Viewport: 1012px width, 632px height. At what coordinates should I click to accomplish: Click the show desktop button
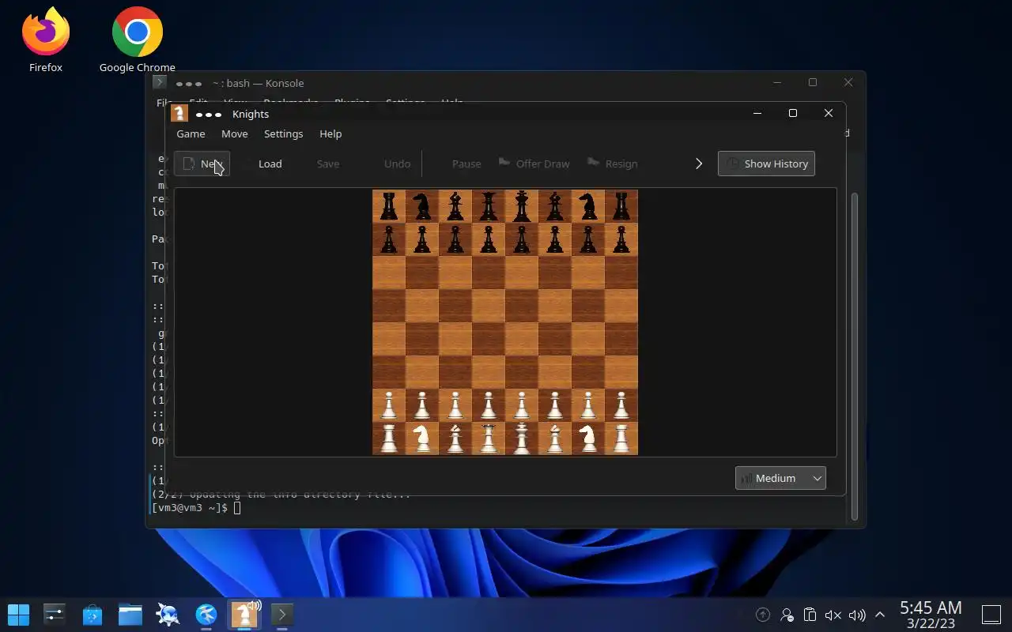991,615
